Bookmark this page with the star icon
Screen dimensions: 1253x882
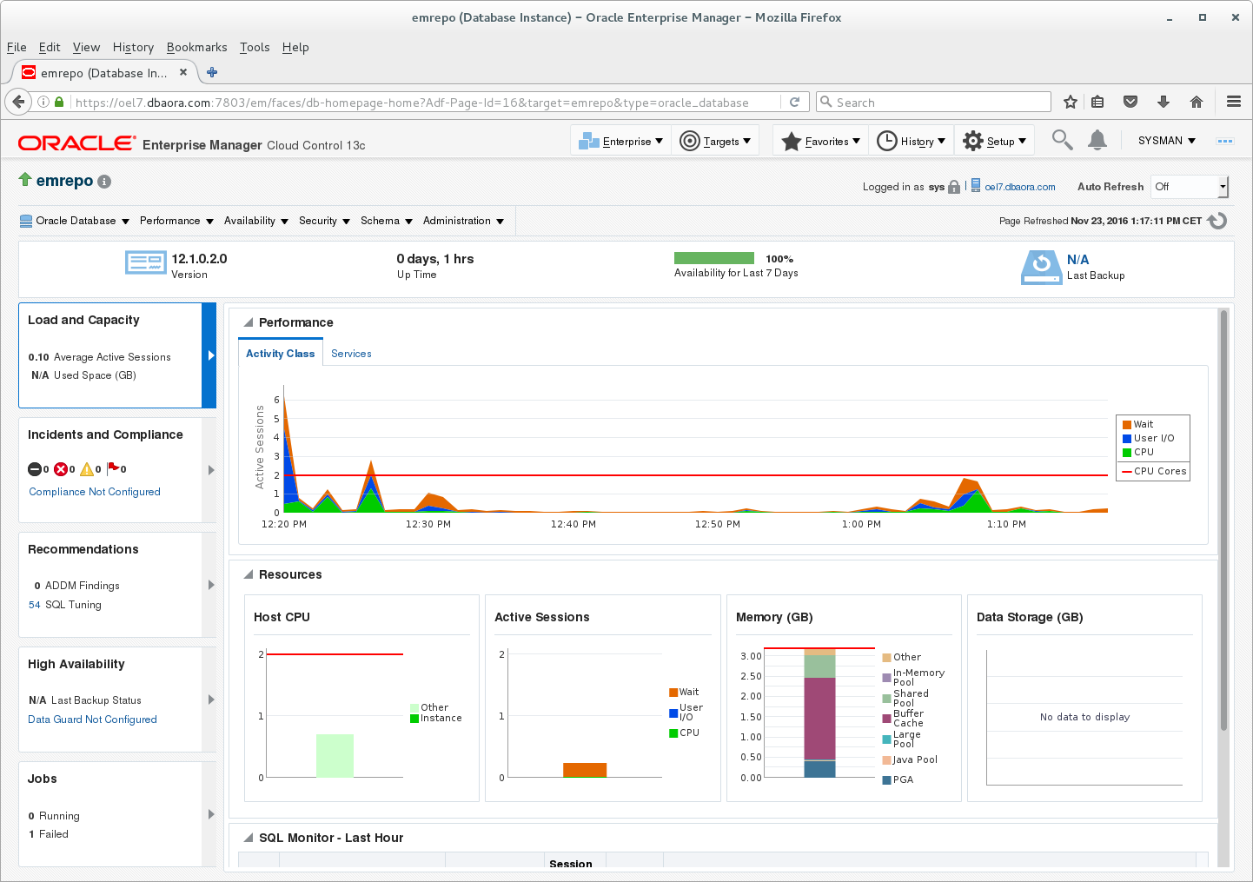[x=1071, y=102]
